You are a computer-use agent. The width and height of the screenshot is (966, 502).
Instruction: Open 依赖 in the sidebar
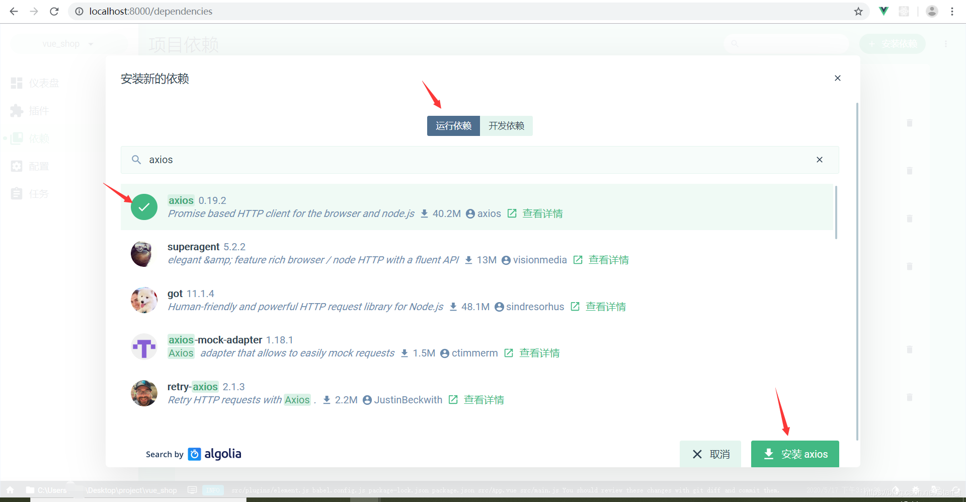(x=30, y=138)
